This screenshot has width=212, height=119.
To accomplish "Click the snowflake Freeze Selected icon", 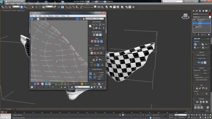I will click(72, 87).
